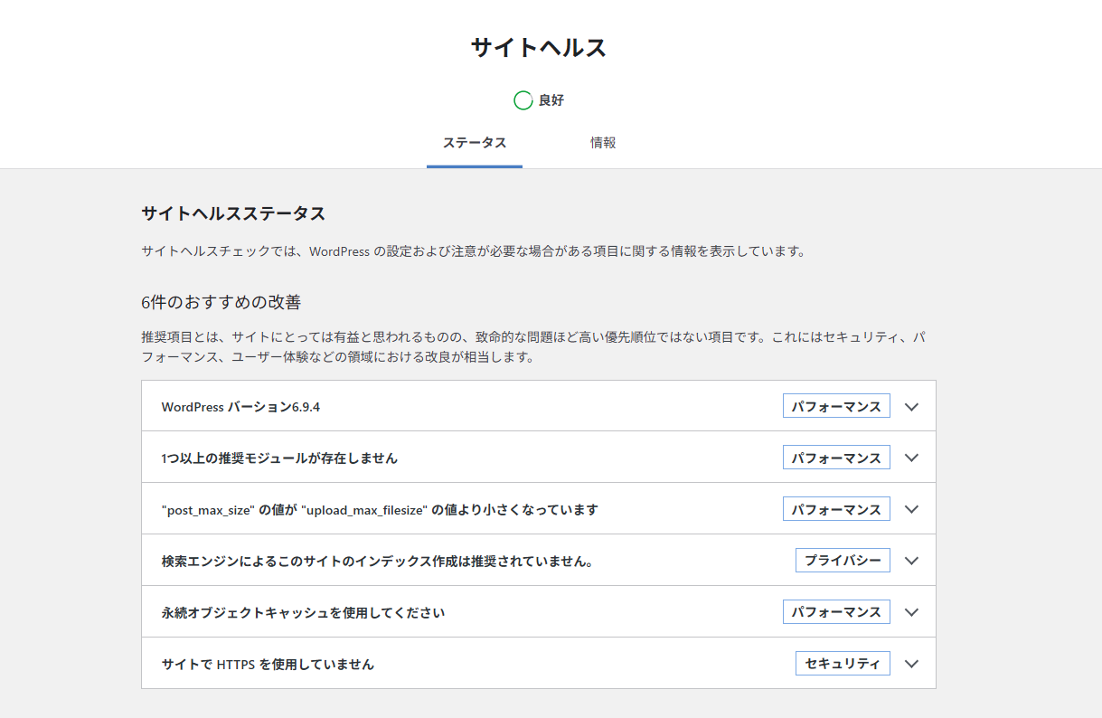Screen dimensions: 1102x718
Task: Expand the WordPress バージョン6.9.4 chevron
Action: pyautogui.click(x=911, y=407)
